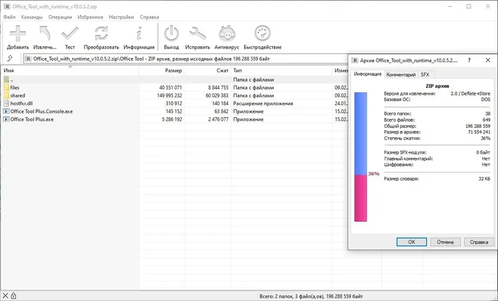Click size value 40 551 071
The image size is (498, 301).
(171, 87)
